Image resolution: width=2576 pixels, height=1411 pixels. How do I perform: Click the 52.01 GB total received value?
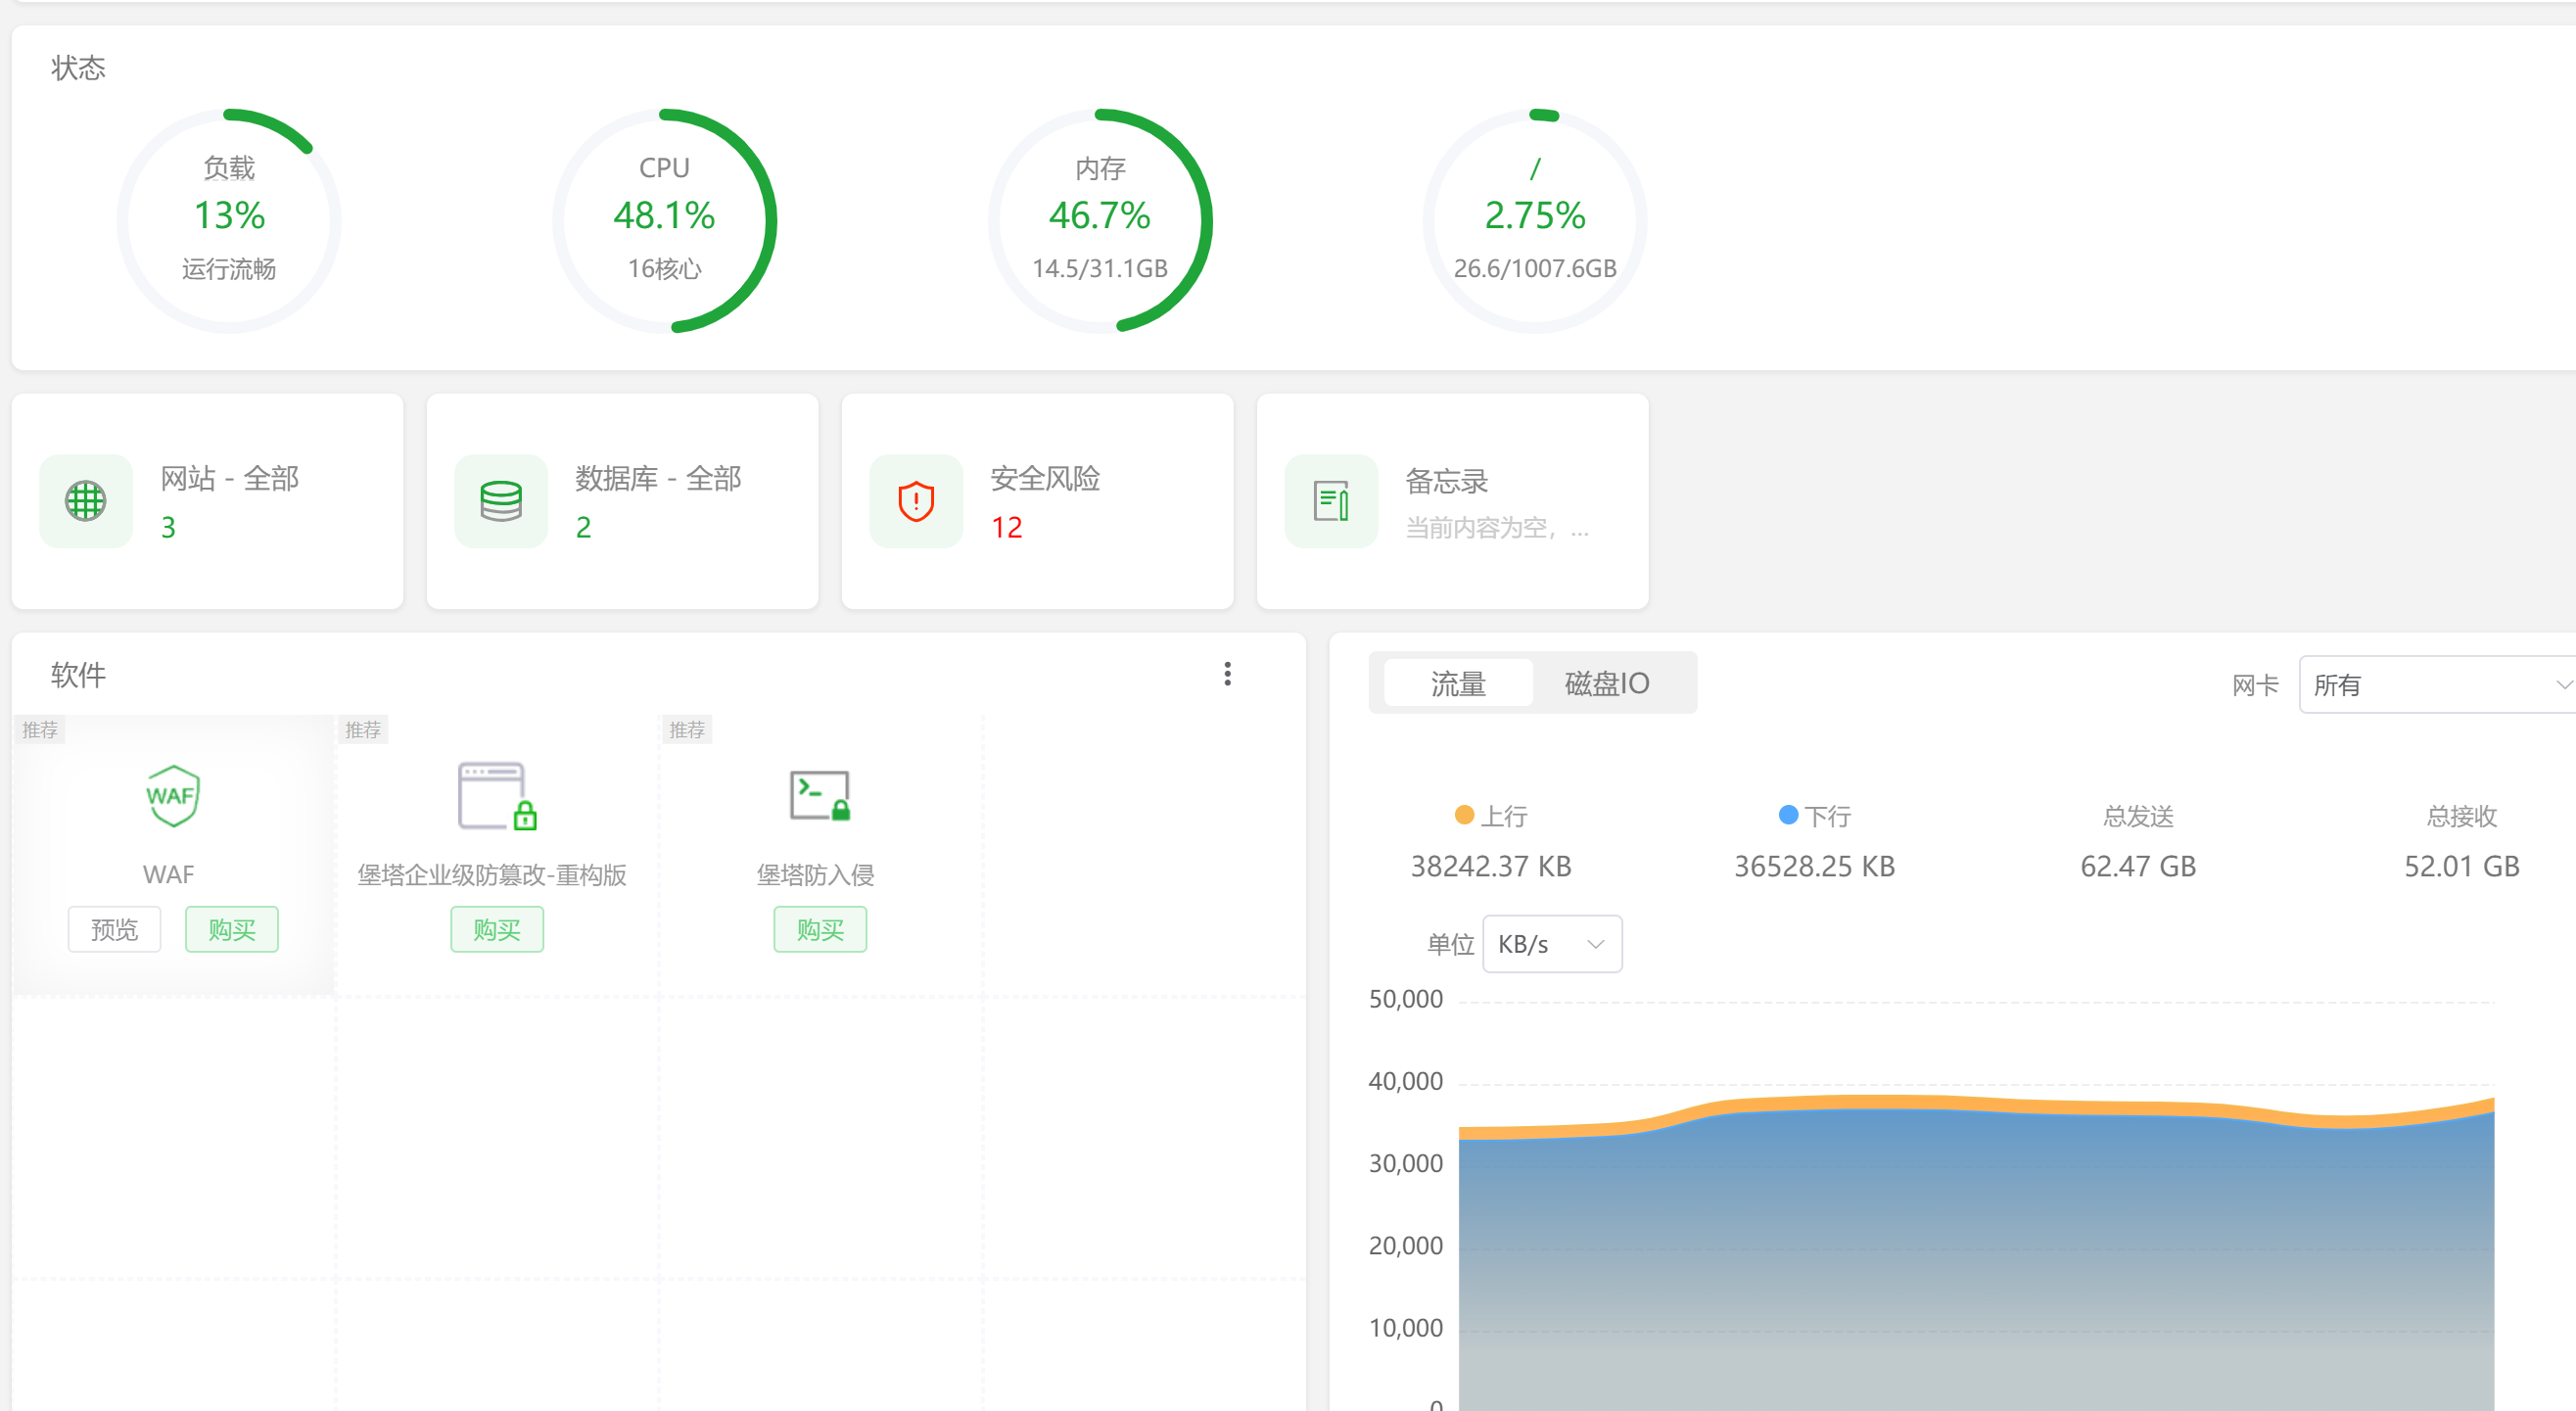2462,866
